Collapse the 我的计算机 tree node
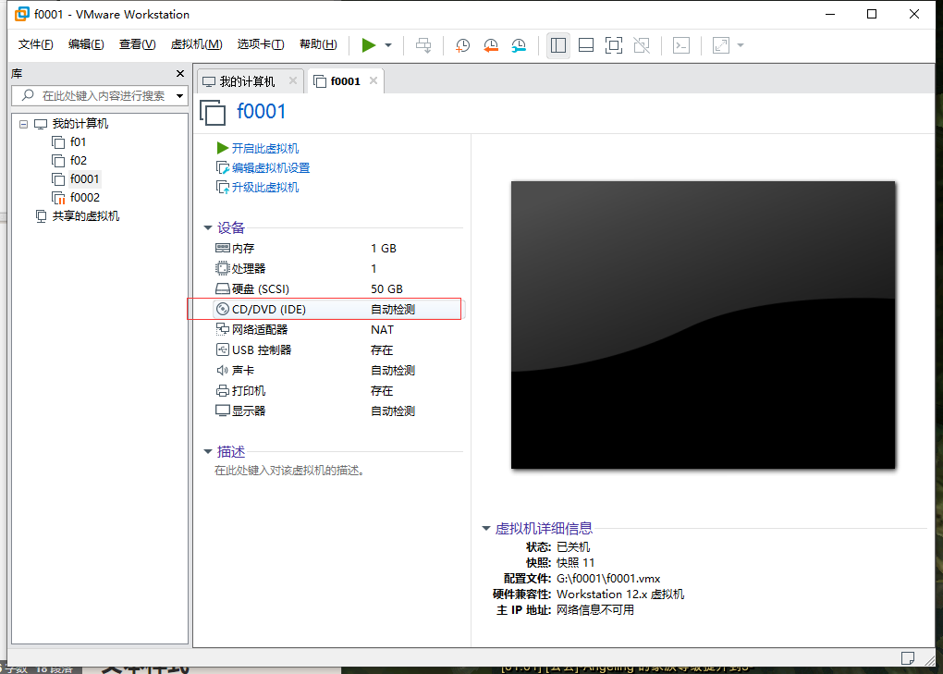 [x=23, y=125]
